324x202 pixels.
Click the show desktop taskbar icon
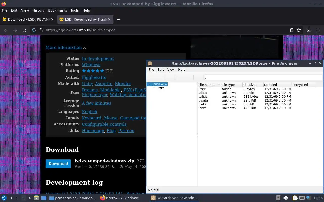point(44,198)
